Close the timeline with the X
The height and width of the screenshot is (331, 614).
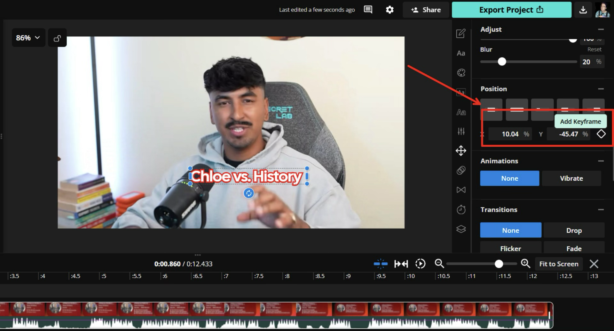pos(594,264)
